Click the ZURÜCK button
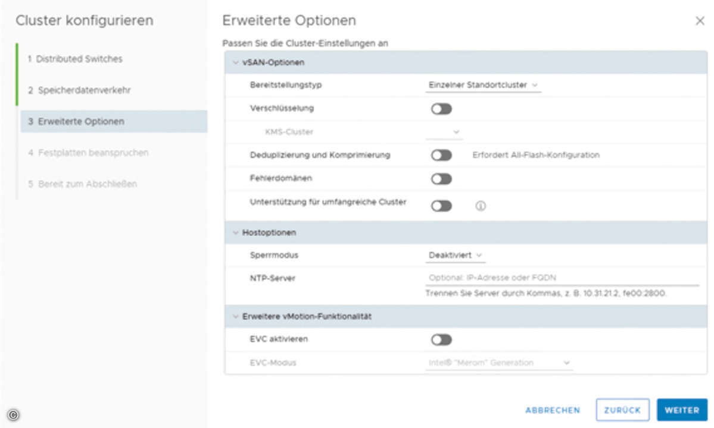This screenshot has width=714, height=428. (622, 410)
